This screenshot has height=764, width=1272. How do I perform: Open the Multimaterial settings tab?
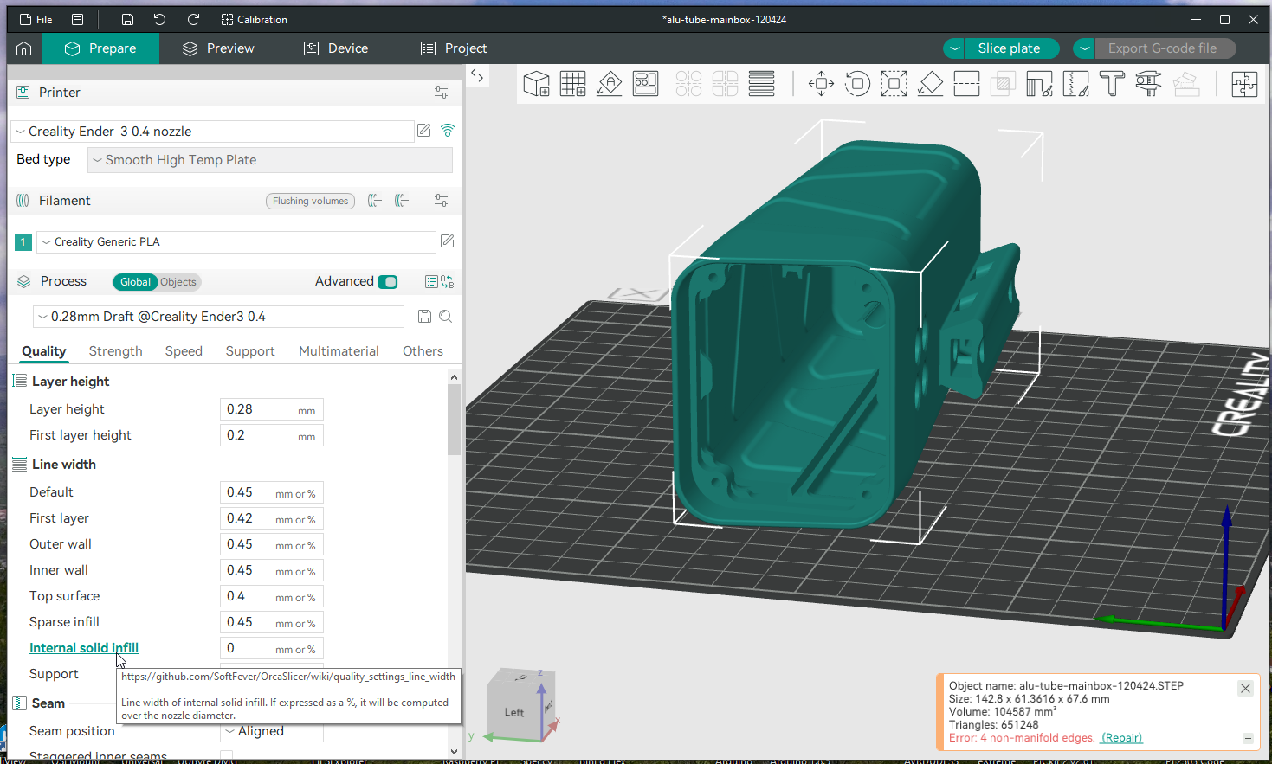[339, 351]
